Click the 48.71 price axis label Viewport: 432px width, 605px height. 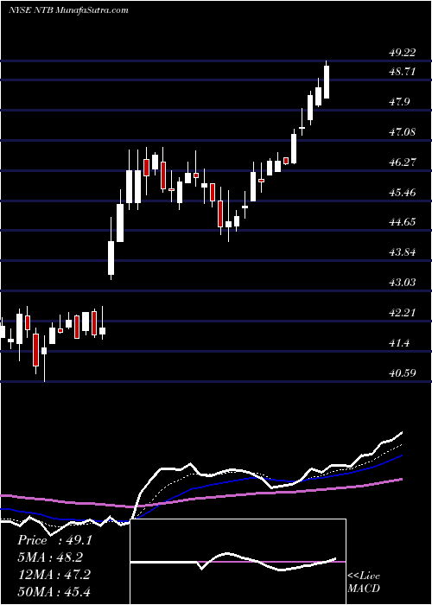(x=403, y=72)
